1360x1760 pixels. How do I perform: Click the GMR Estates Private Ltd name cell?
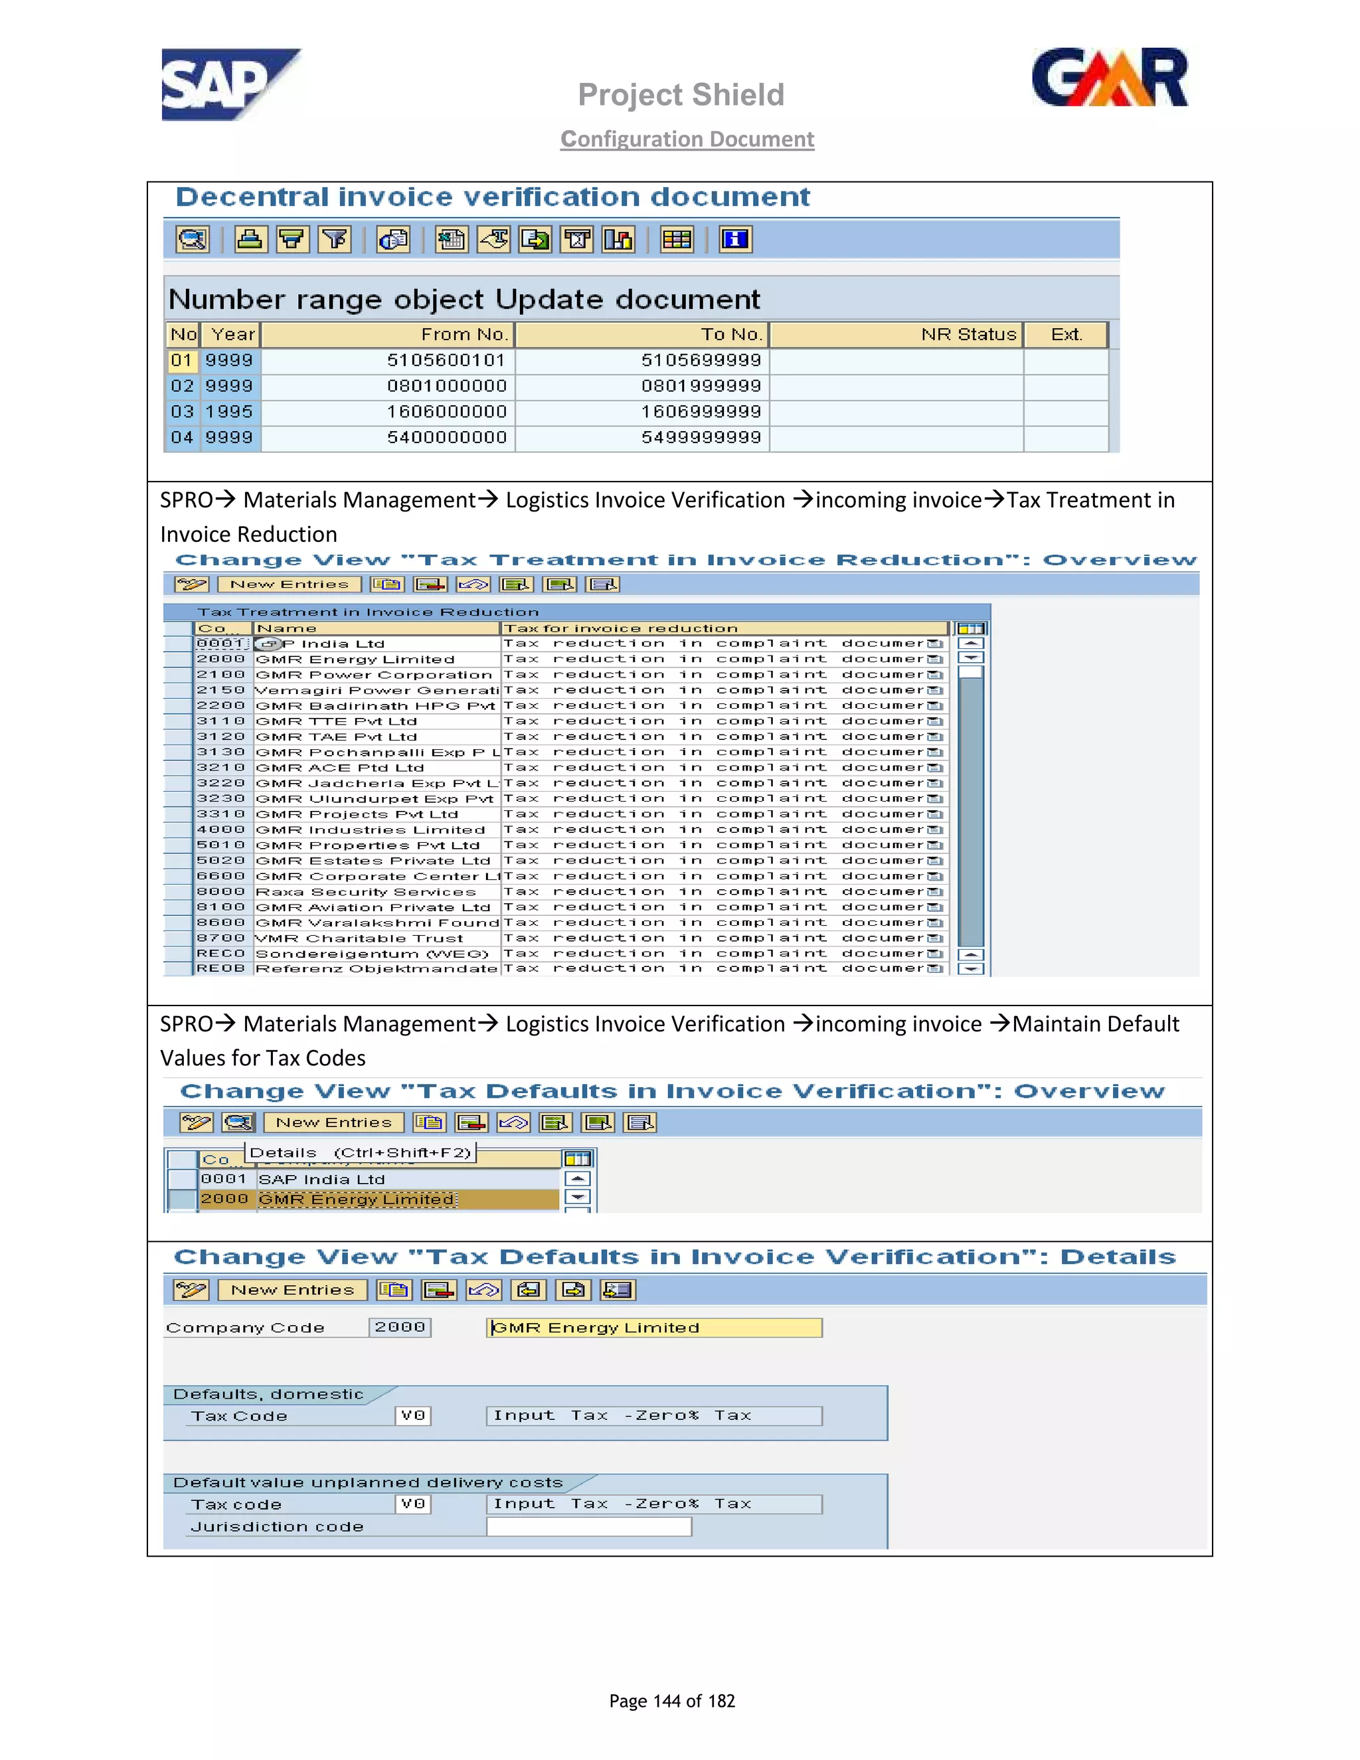click(x=377, y=861)
